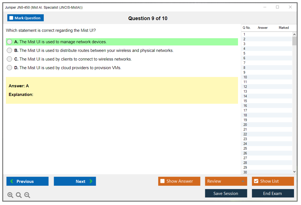The height and width of the screenshot is (205, 301).
Task: Click the reset zoom magnifier icon
Action: point(19,195)
